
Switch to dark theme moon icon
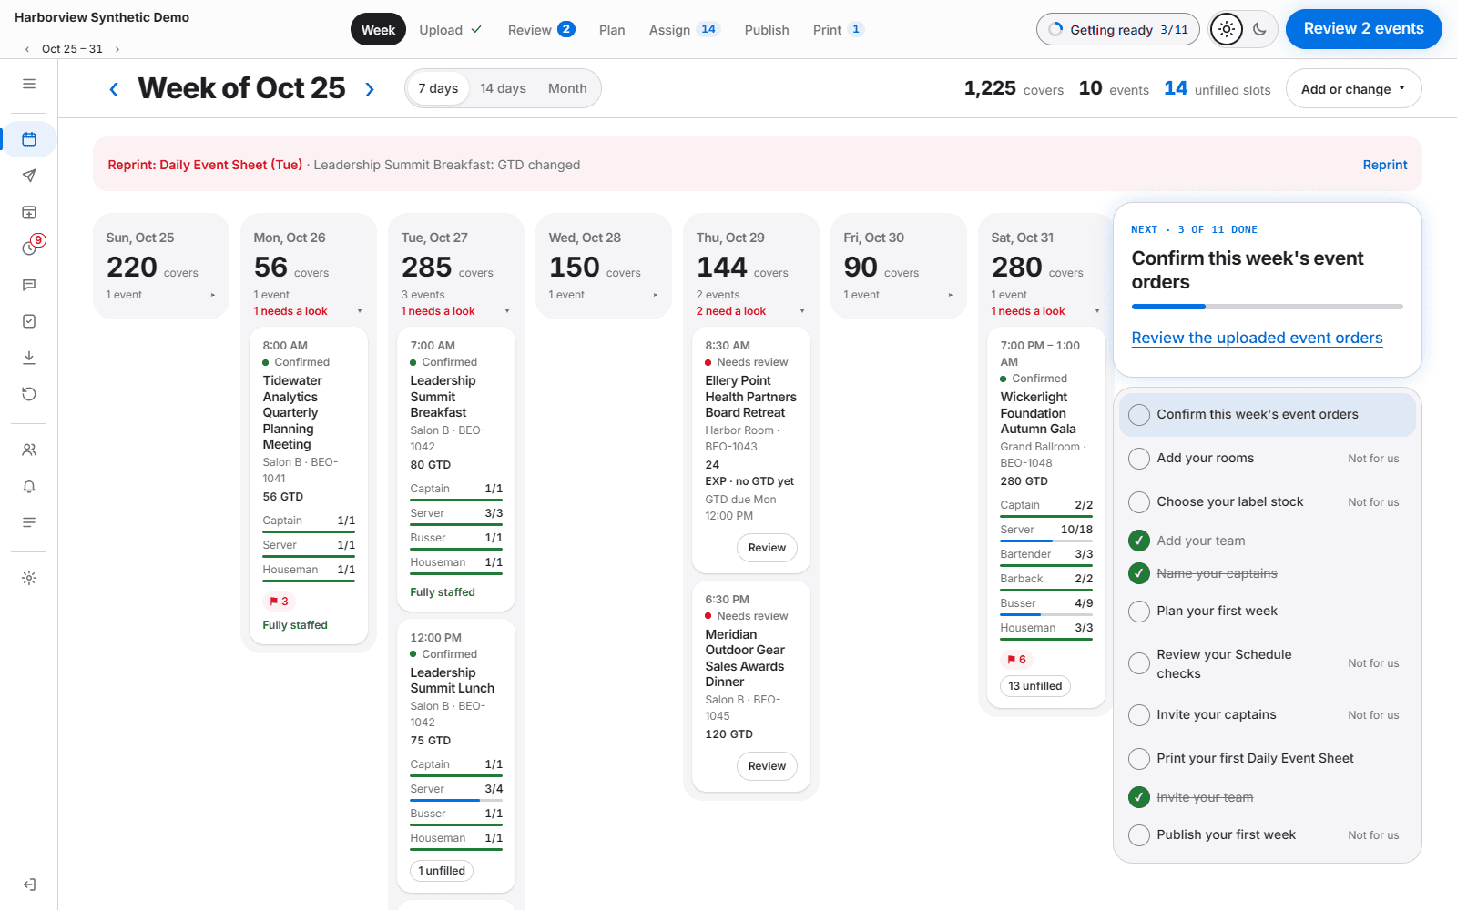(1259, 29)
